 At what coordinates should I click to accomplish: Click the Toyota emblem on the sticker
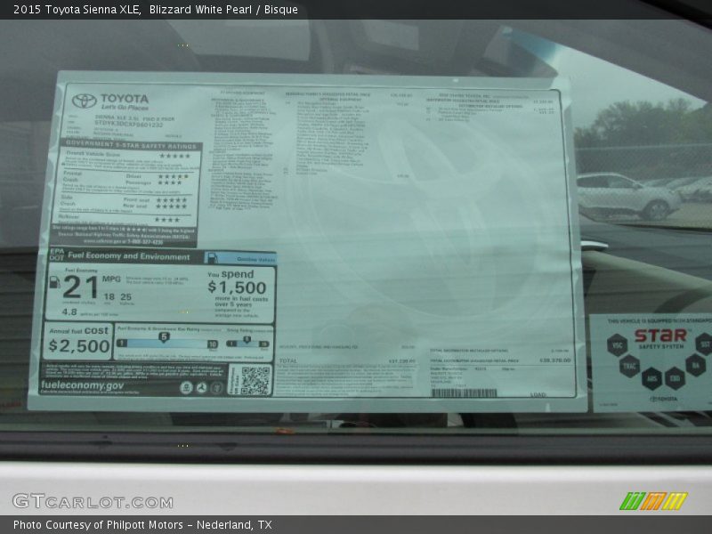point(85,101)
